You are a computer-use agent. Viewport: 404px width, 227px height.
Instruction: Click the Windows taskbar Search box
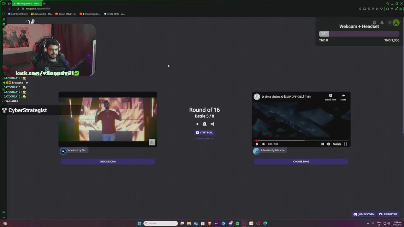click(161, 223)
